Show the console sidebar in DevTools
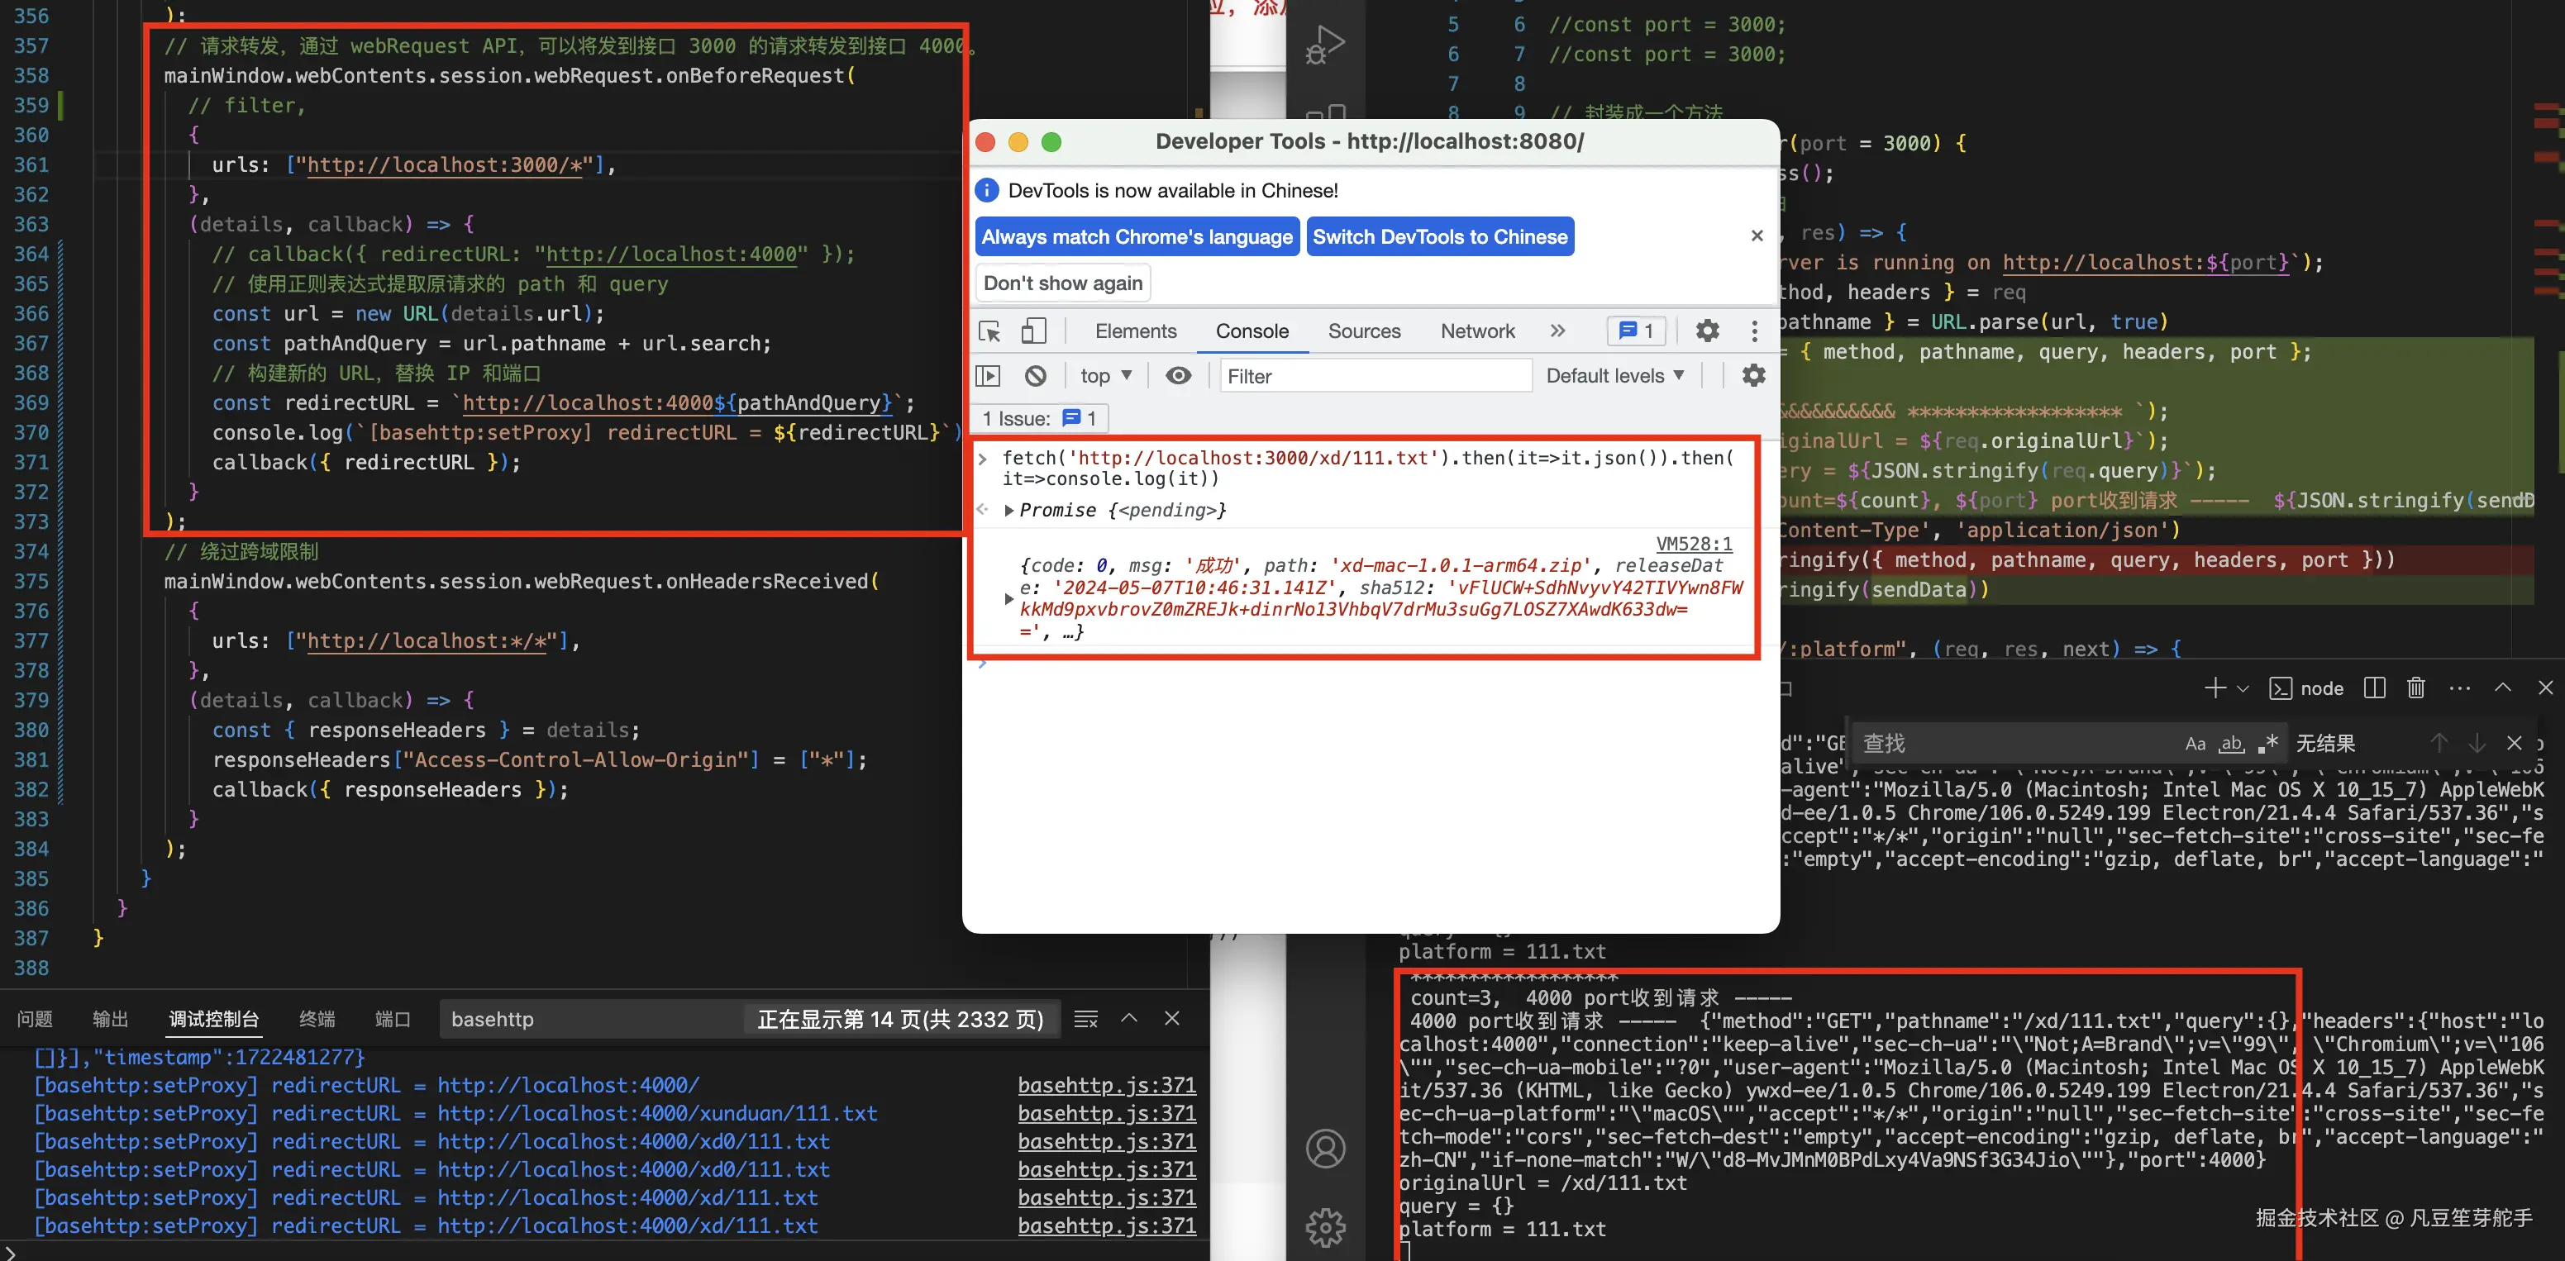 [x=988, y=376]
